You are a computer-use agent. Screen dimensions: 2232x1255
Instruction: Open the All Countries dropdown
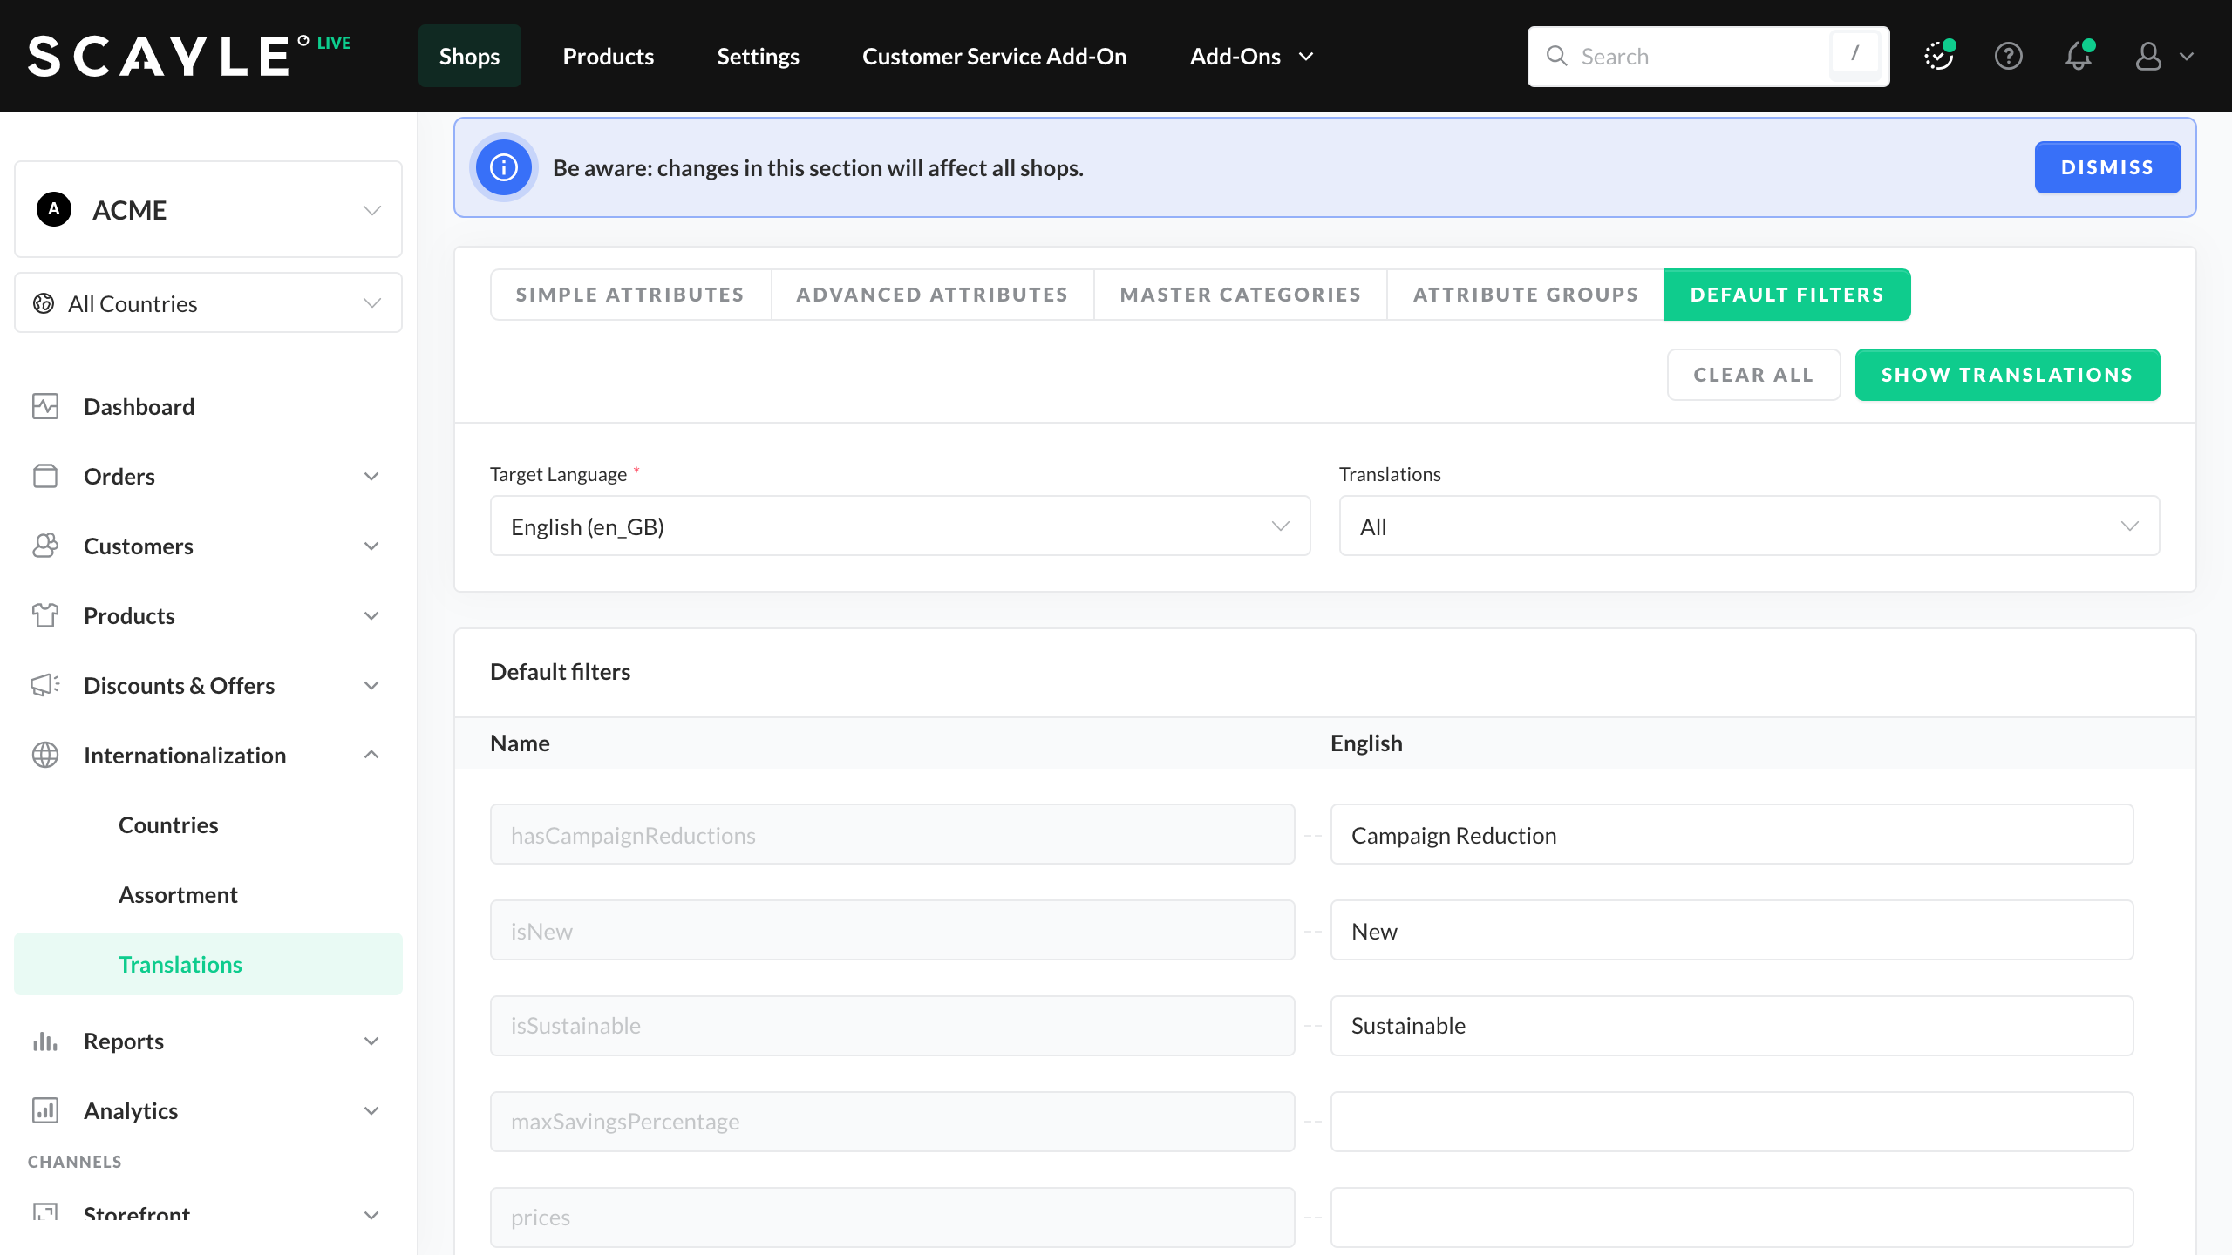[208, 303]
